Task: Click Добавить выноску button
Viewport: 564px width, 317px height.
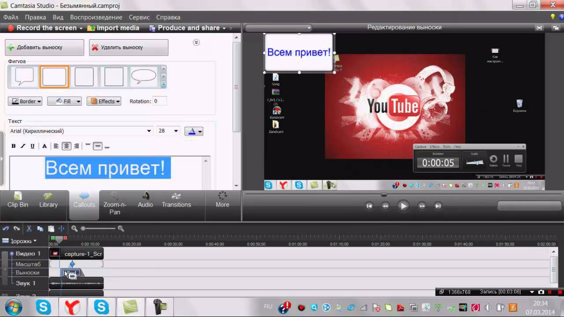Action: coord(45,48)
